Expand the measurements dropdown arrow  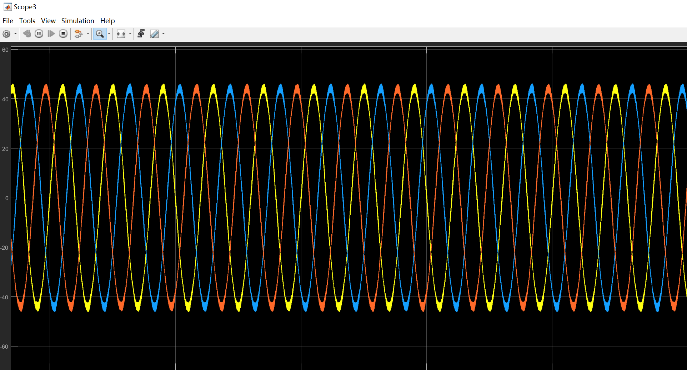(164, 34)
